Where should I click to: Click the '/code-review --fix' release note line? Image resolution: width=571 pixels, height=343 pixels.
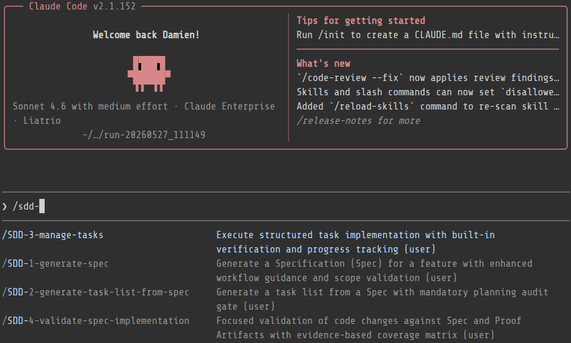point(428,78)
